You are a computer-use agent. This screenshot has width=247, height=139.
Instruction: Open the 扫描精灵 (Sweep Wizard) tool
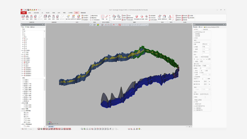[79, 17]
